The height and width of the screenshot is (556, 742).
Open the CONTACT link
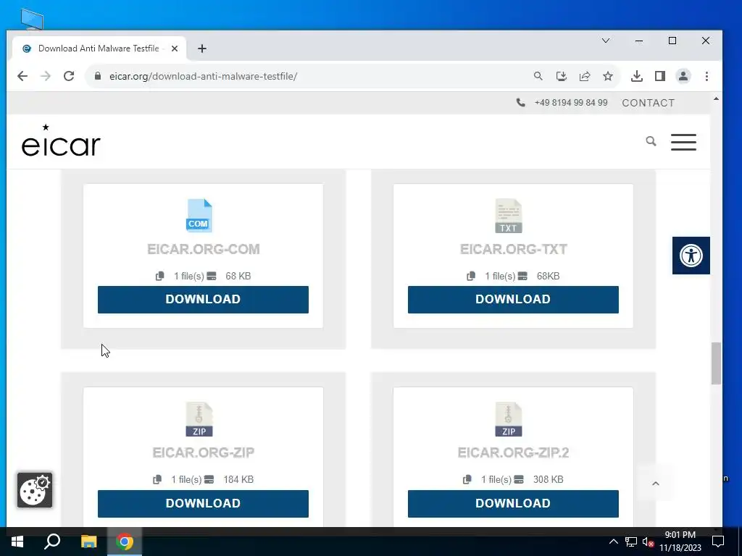click(x=648, y=103)
